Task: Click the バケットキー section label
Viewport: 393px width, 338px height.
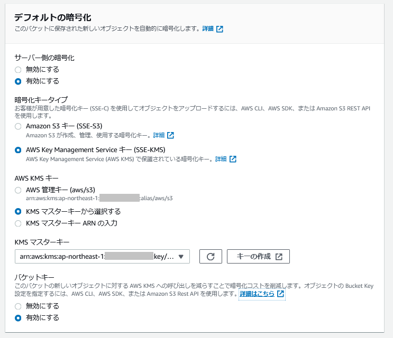Action: tap(34, 277)
